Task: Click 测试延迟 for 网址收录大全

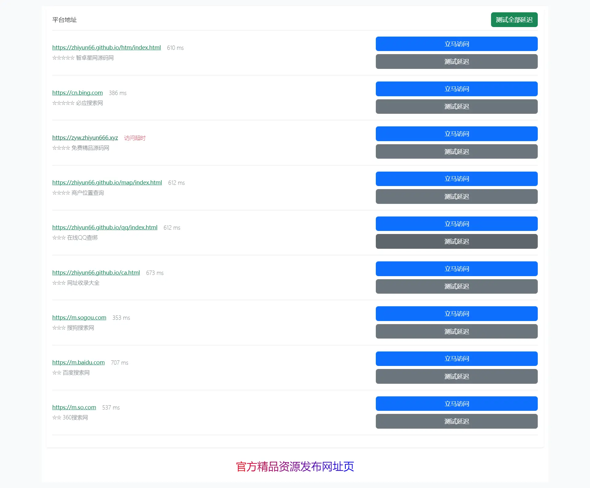Action: [x=456, y=286]
